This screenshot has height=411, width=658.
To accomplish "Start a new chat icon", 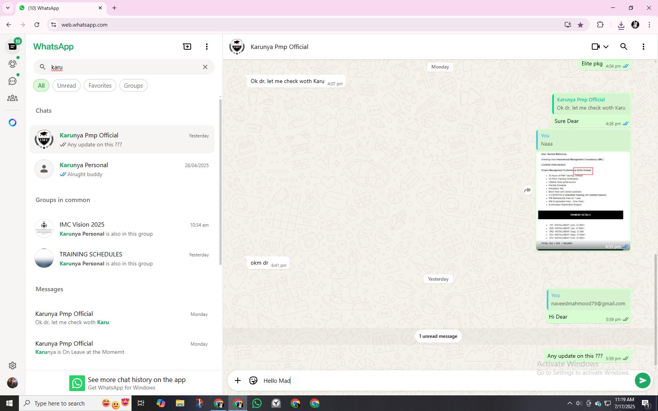I will point(187,47).
